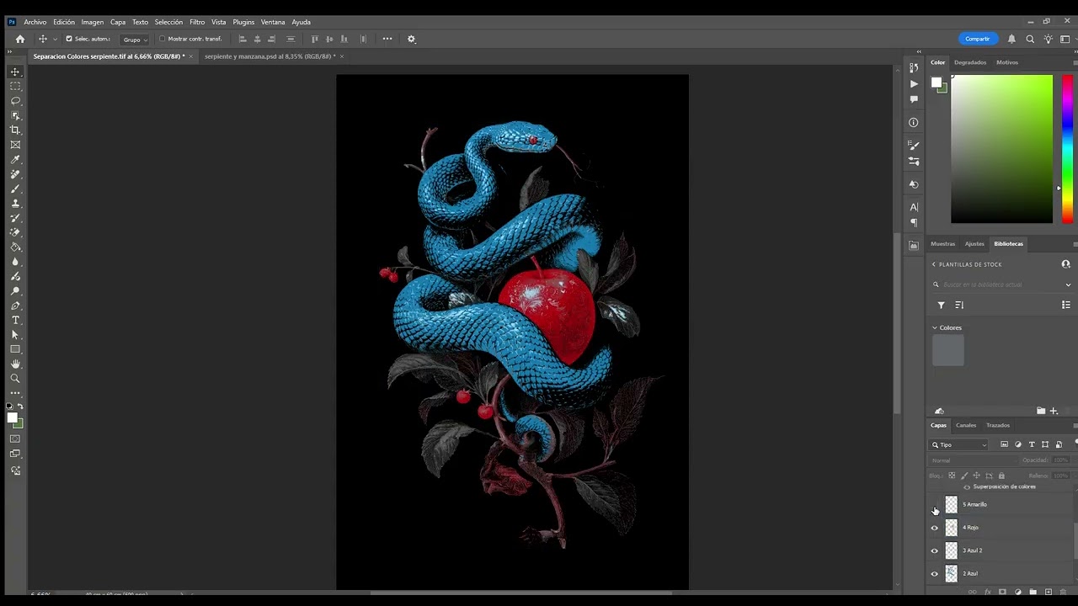Switch to the Trazados tab
The width and height of the screenshot is (1078, 606).
coord(998,425)
